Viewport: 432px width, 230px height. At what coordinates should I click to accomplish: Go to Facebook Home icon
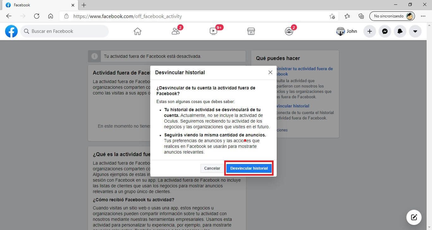click(x=137, y=31)
